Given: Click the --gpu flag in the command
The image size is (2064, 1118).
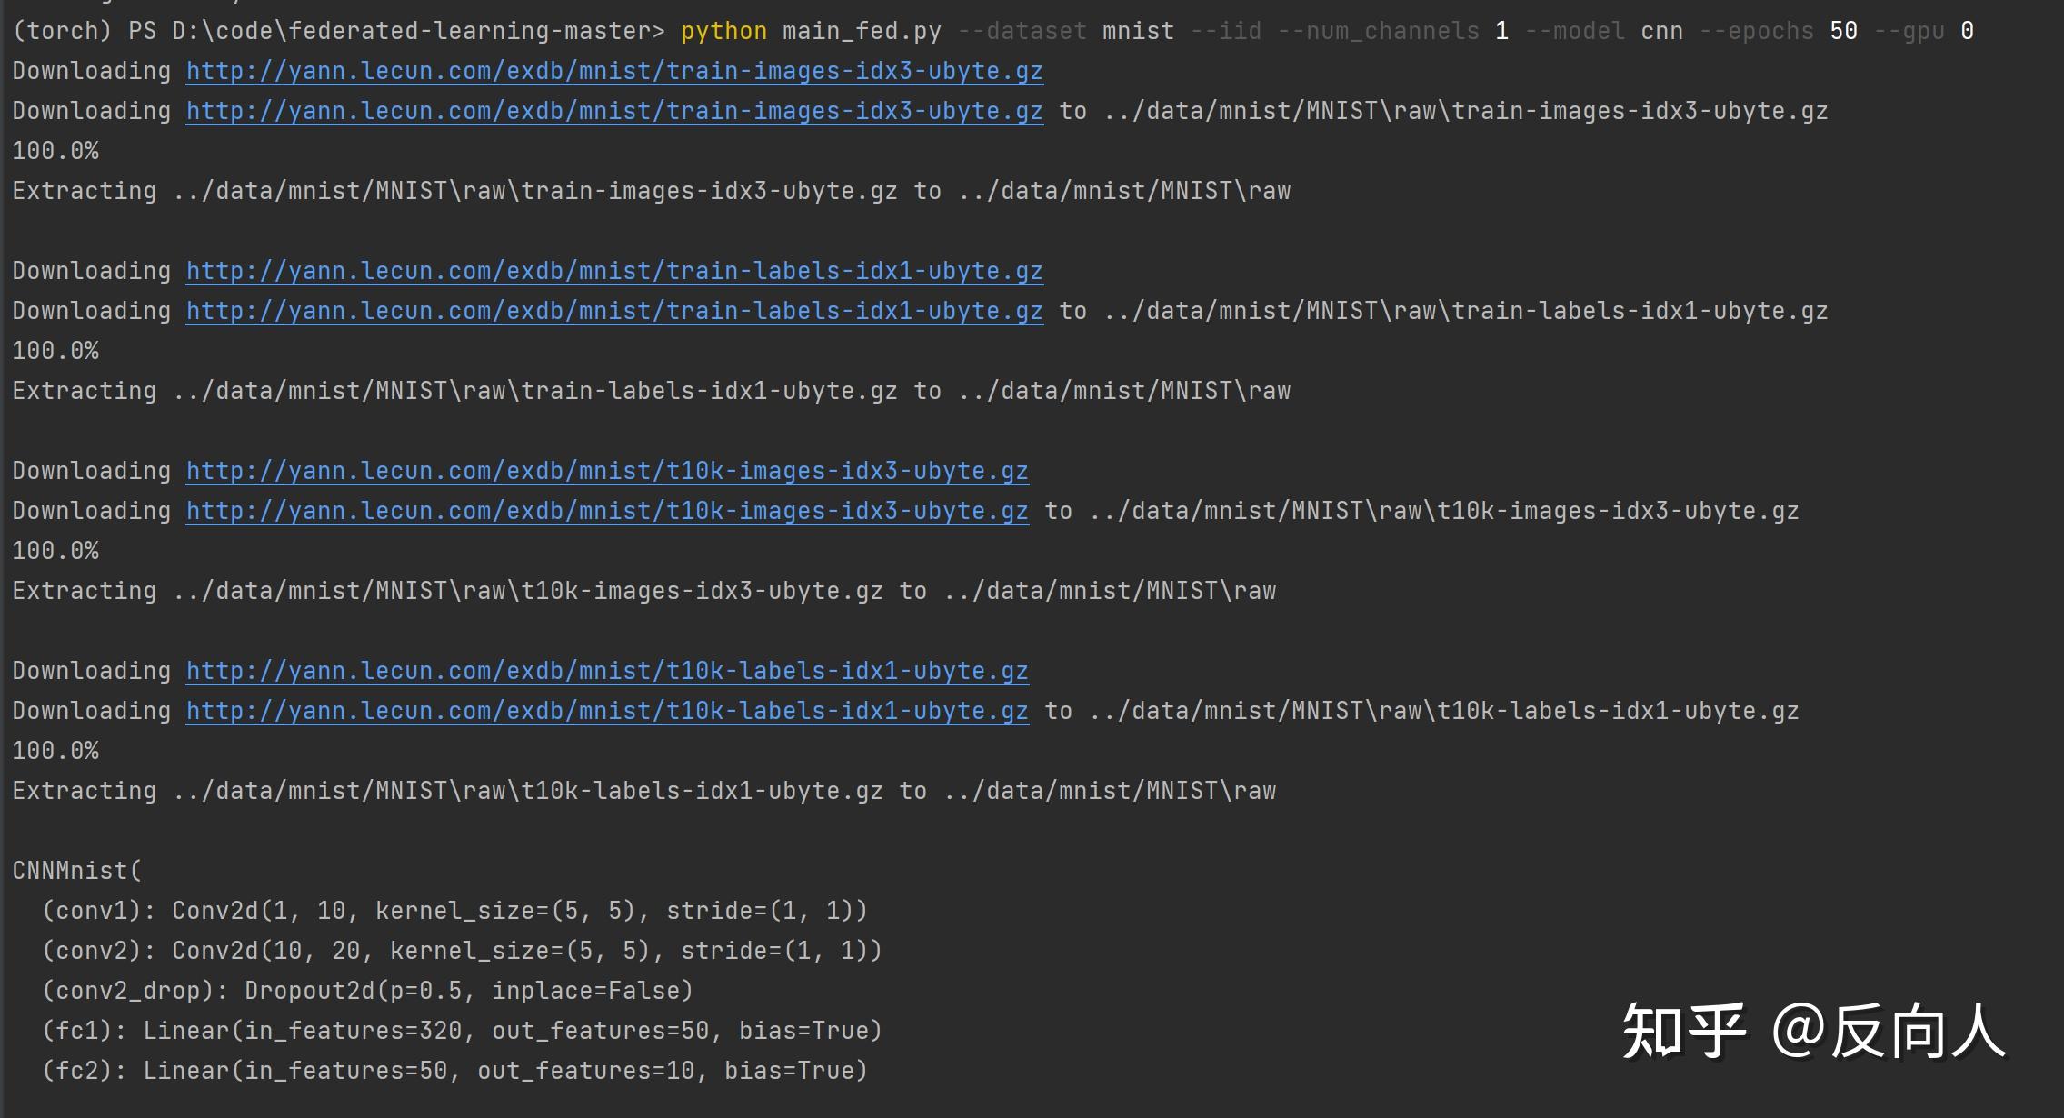Looking at the screenshot, I should (x=1909, y=31).
